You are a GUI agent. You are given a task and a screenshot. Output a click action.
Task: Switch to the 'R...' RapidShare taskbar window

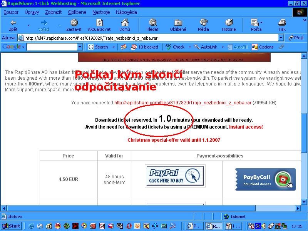[214, 226]
